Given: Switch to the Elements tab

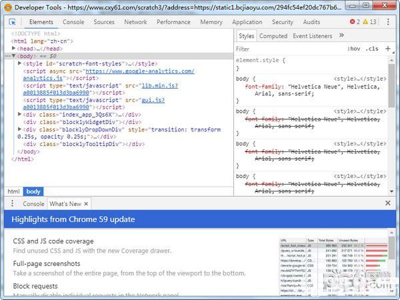Looking at the screenshot, I should pos(41,22).
